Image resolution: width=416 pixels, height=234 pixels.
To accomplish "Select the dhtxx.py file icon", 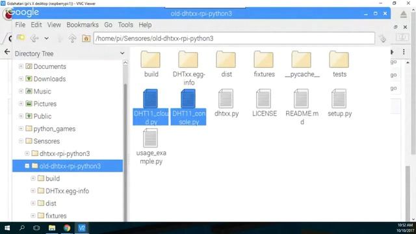I will pyautogui.click(x=226, y=98).
